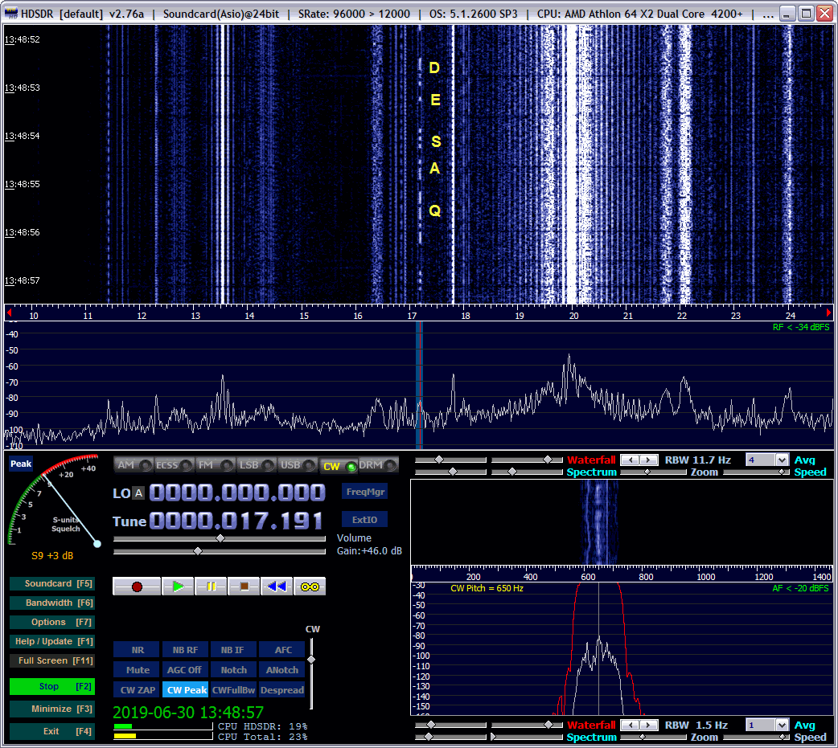Switch to AM demodulation mode

click(126, 466)
